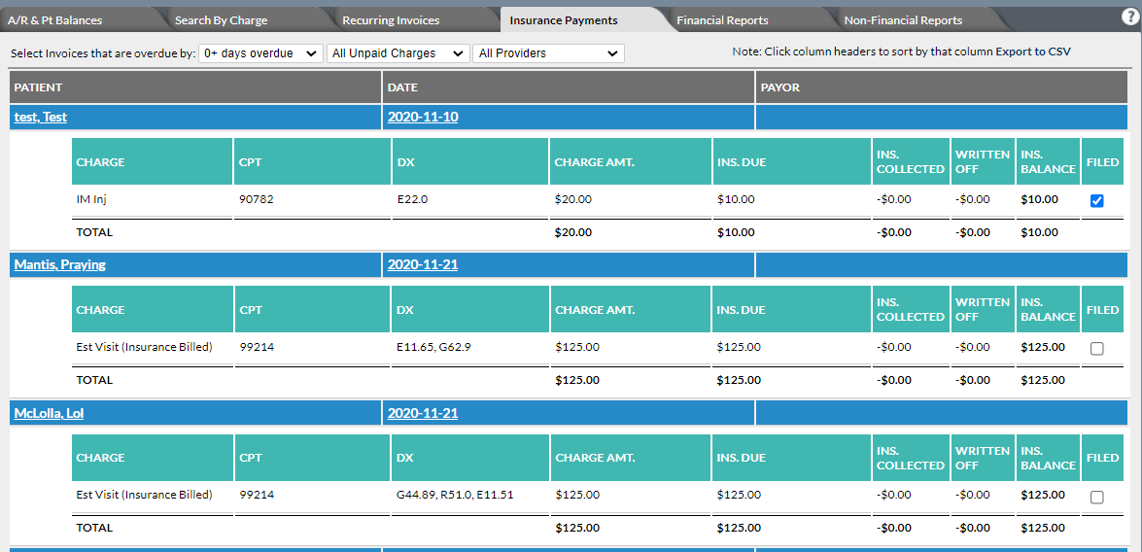Sort by the DATE column header
The height and width of the screenshot is (552, 1142).
pos(569,87)
